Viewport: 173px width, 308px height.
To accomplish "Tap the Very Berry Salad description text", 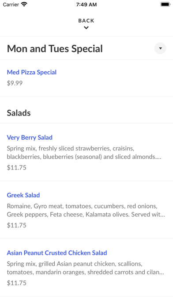I will 84,152.
